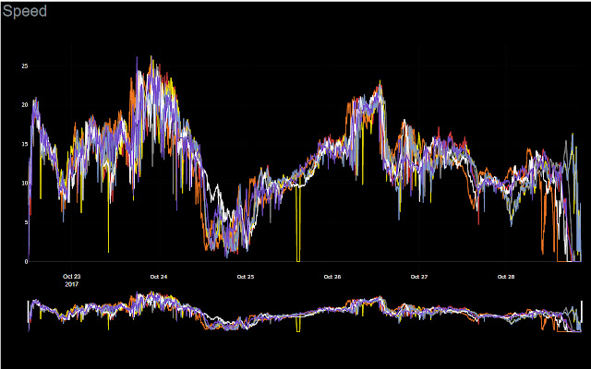
Task: Click the 5 y-axis tick label
Action: pyautogui.click(x=27, y=222)
